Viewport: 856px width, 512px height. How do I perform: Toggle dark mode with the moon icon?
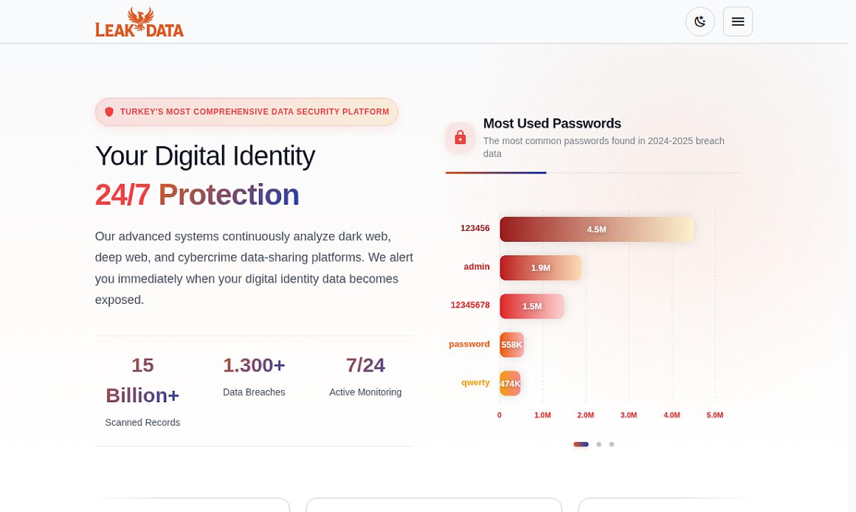tap(700, 22)
